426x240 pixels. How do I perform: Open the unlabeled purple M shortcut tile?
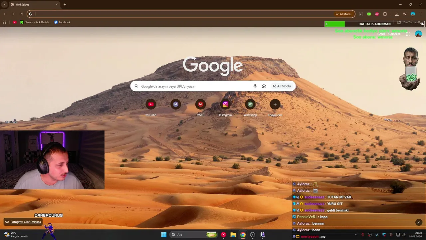click(x=176, y=107)
